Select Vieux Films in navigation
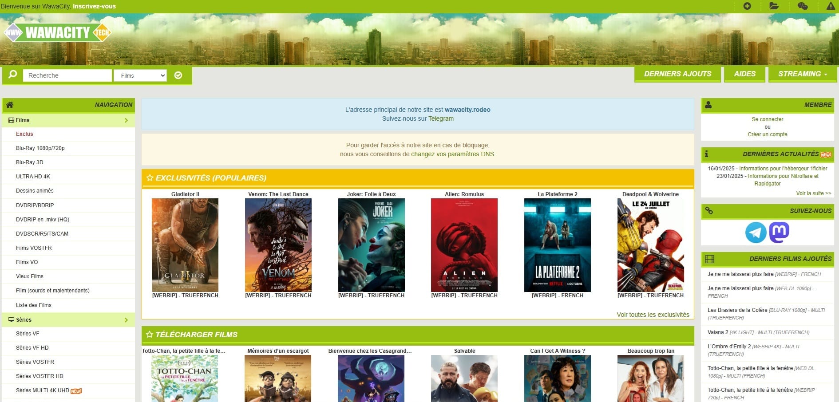The image size is (839, 402). 30,276
